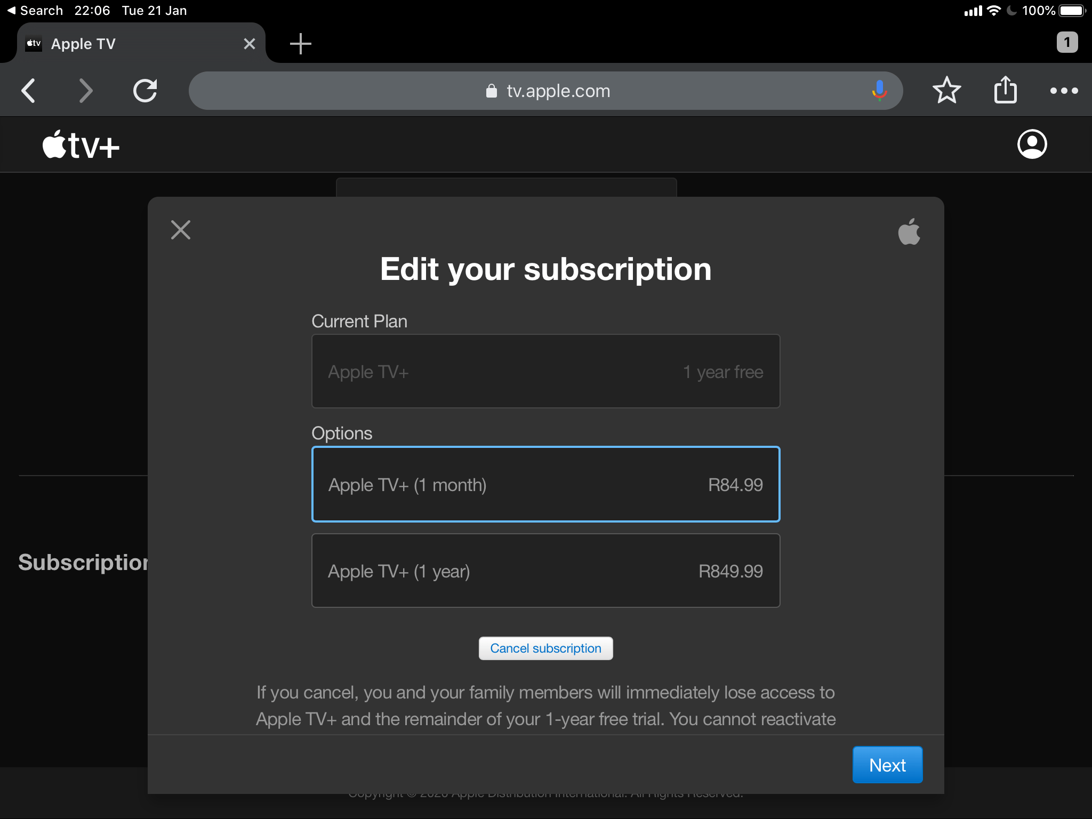Viewport: 1092px width, 819px height.
Task: Click the Apple tv+ logo
Action: click(x=81, y=145)
